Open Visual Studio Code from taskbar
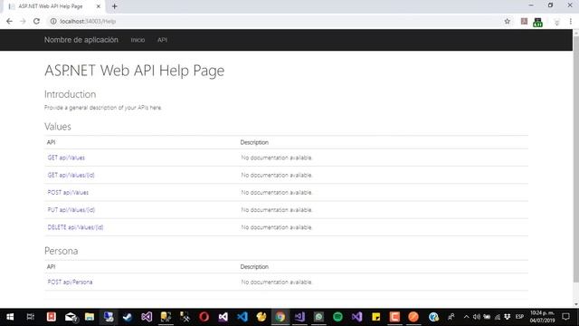The width and height of the screenshot is (579, 326). tap(242, 317)
